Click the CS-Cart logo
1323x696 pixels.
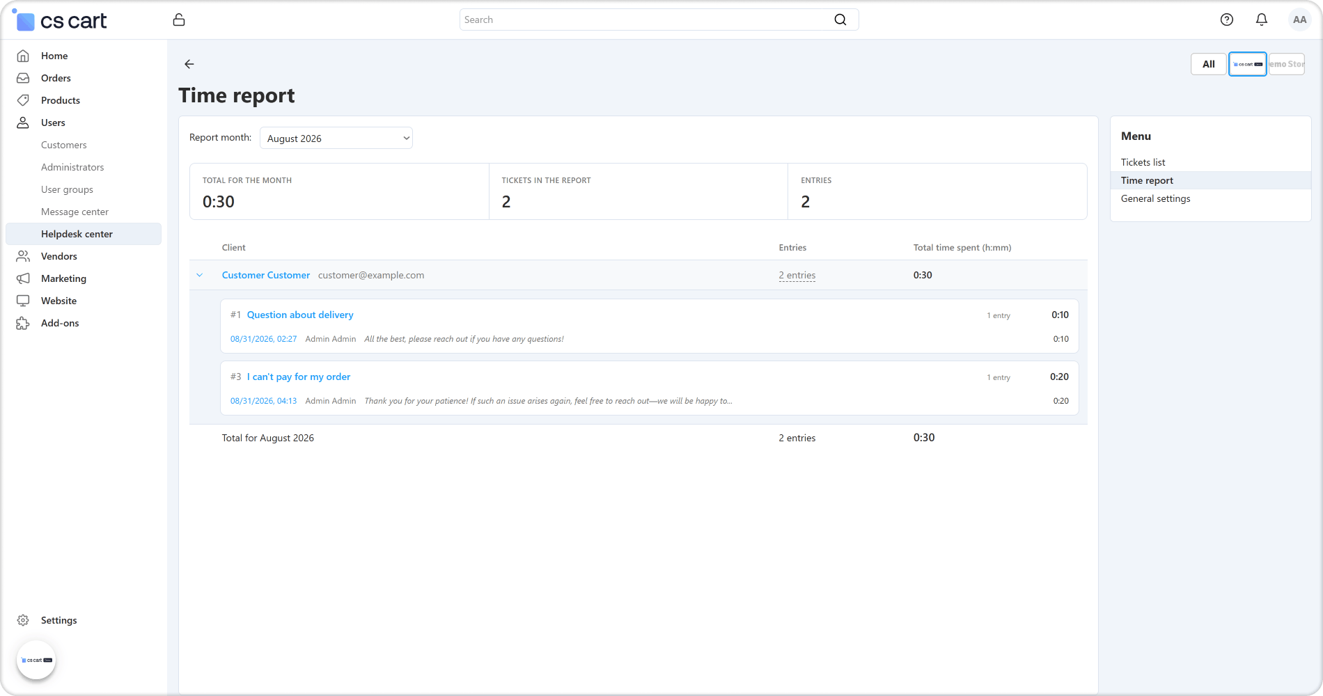click(60, 20)
